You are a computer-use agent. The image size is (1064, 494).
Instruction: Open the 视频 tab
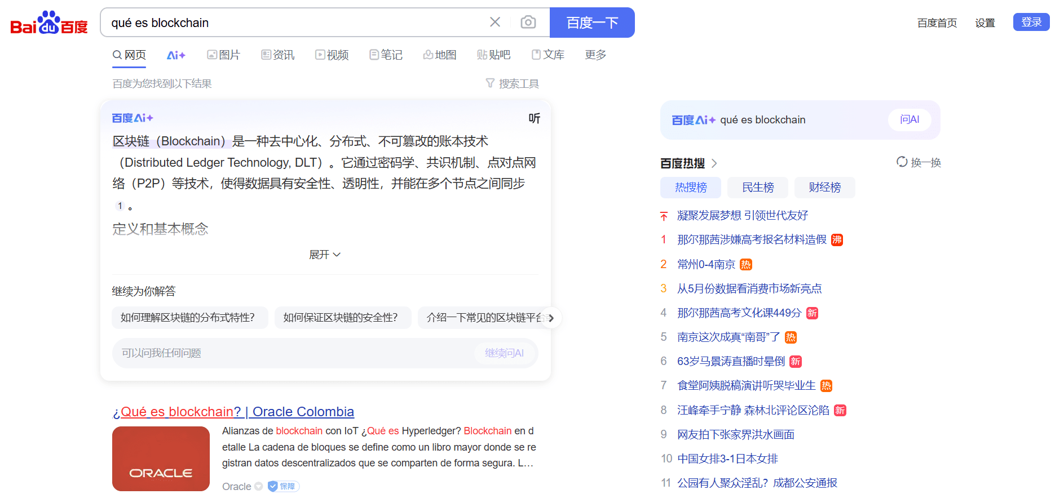point(332,55)
